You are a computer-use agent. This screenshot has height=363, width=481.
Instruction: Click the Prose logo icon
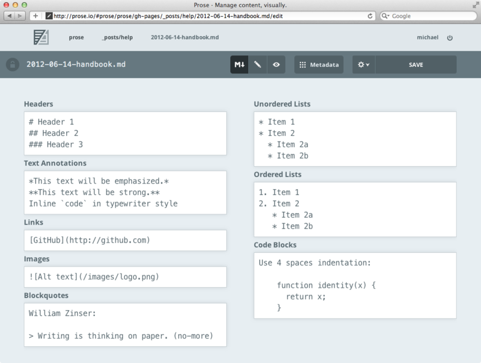coord(41,37)
